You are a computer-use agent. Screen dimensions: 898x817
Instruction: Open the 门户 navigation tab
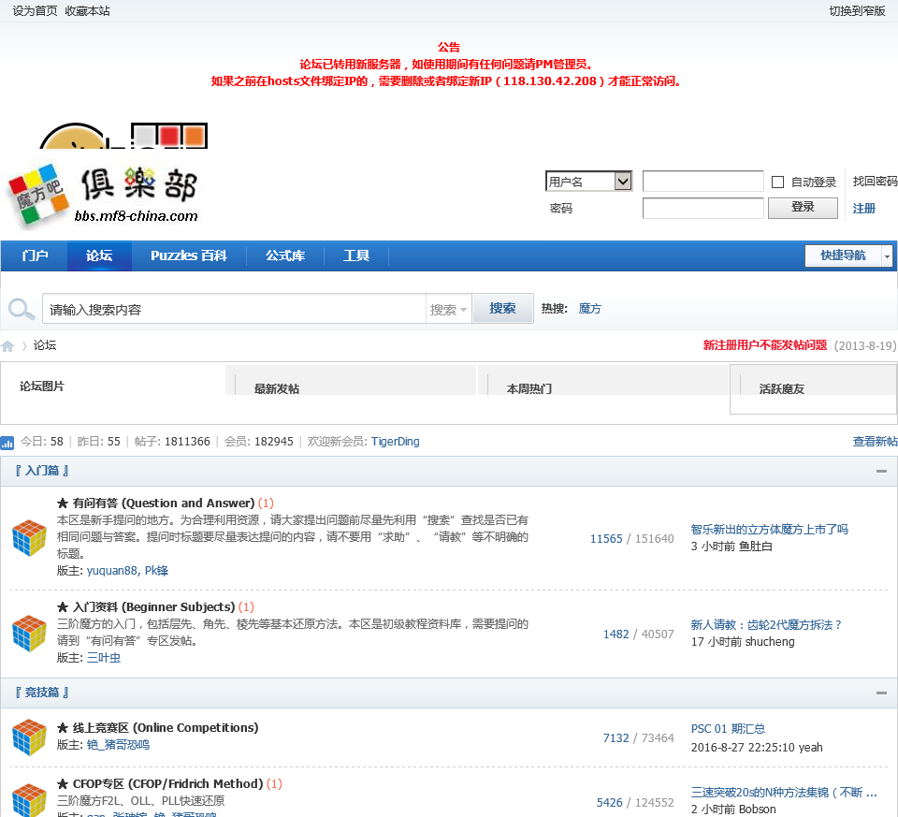coord(35,255)
